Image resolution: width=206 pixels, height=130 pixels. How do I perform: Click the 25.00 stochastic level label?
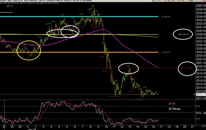coord(198,119)
